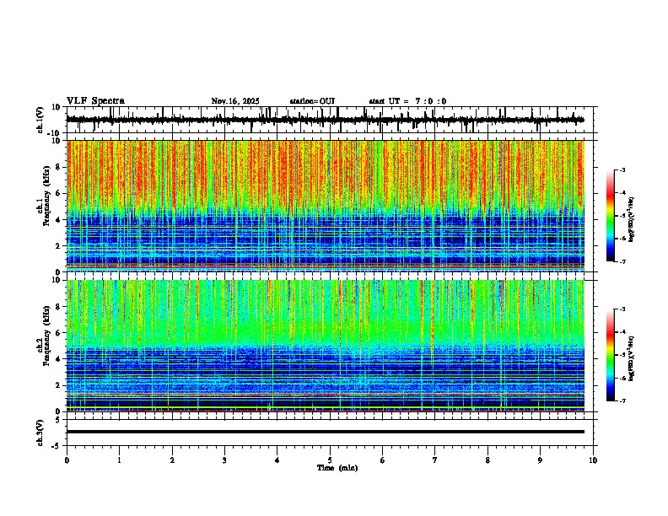Click the "9" tick on the time axis
Image resolution: width=668 pixels, height=516 pixels.
[x=540, y=460]
